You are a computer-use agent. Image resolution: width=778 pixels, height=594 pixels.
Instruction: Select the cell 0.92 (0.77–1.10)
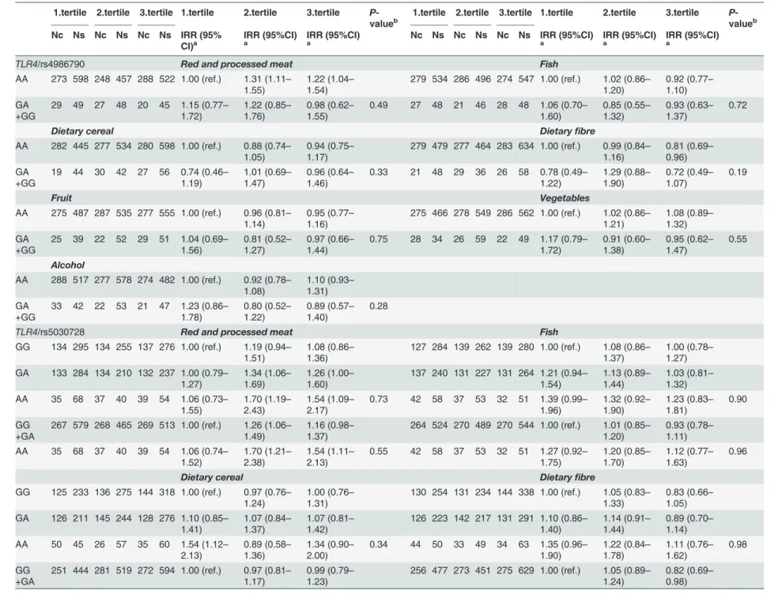(689, 85)
